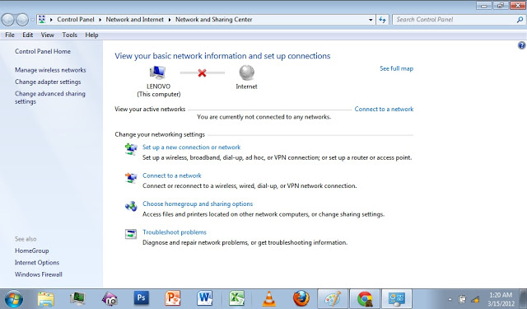Screen dimensions: 527x309
Task: Show hidden system tray icons
Action: pyautogui.click(x=450, y=299)
